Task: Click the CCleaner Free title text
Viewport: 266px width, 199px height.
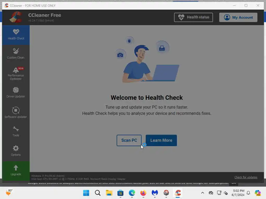Action: (45, 15)
